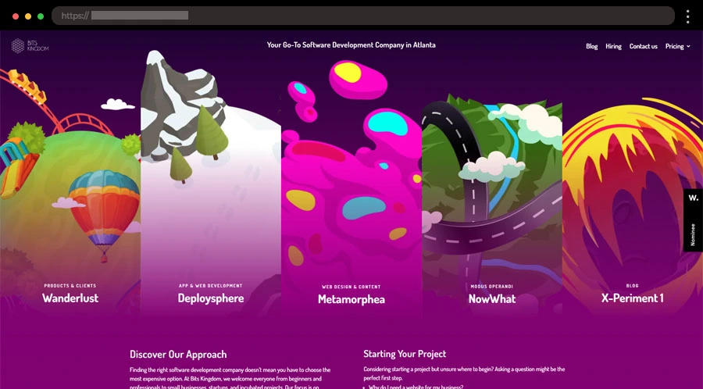Screen dimensions: 703x389
Task: Click the yellow window minimize dot
Action: tap(28, 16)
